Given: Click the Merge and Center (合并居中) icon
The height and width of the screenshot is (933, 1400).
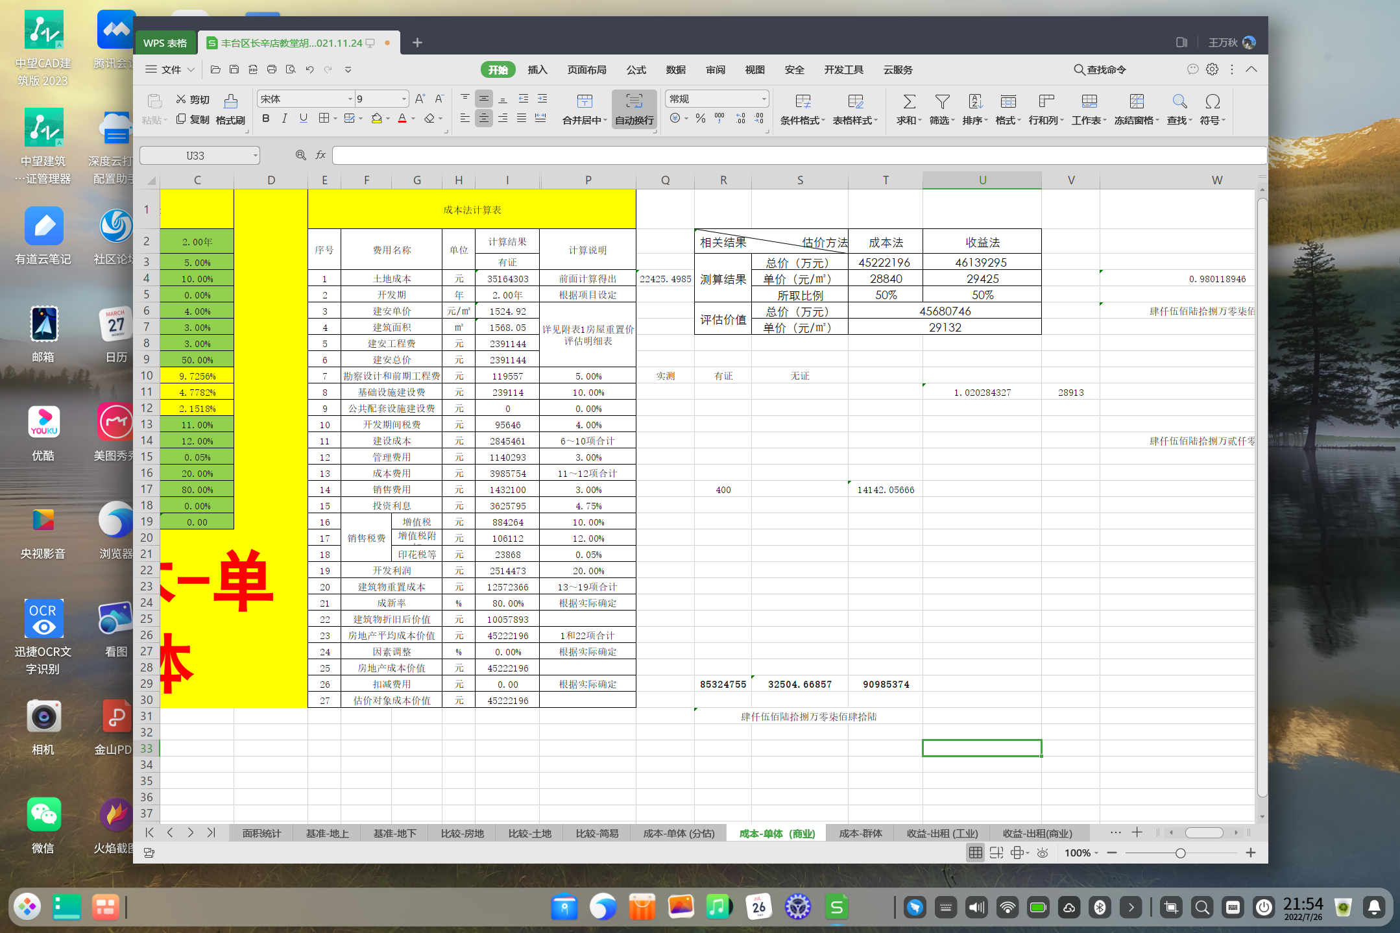Looking at the screenshot, I should pyautogui.click(x=584, y=102).
